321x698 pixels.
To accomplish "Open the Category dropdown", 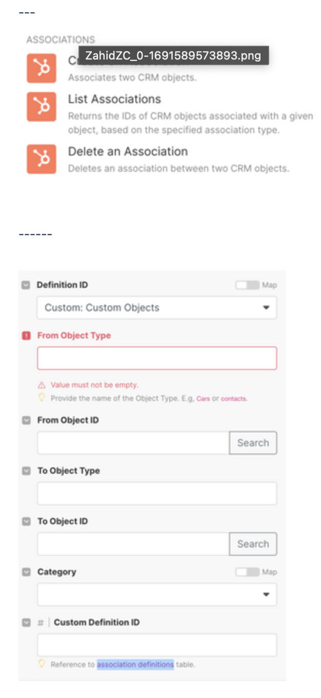I will pos(157,594).
